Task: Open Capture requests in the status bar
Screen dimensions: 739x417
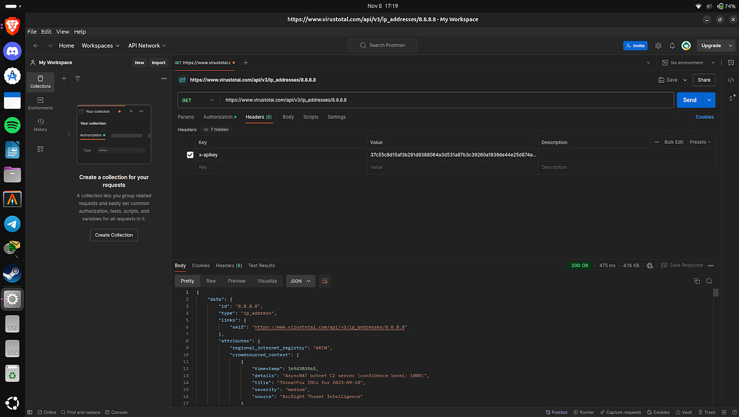Action: tap(620, 412)
